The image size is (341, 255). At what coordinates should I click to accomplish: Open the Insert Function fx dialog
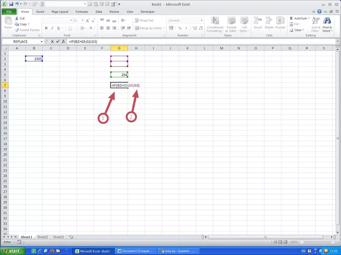point(63,42)
